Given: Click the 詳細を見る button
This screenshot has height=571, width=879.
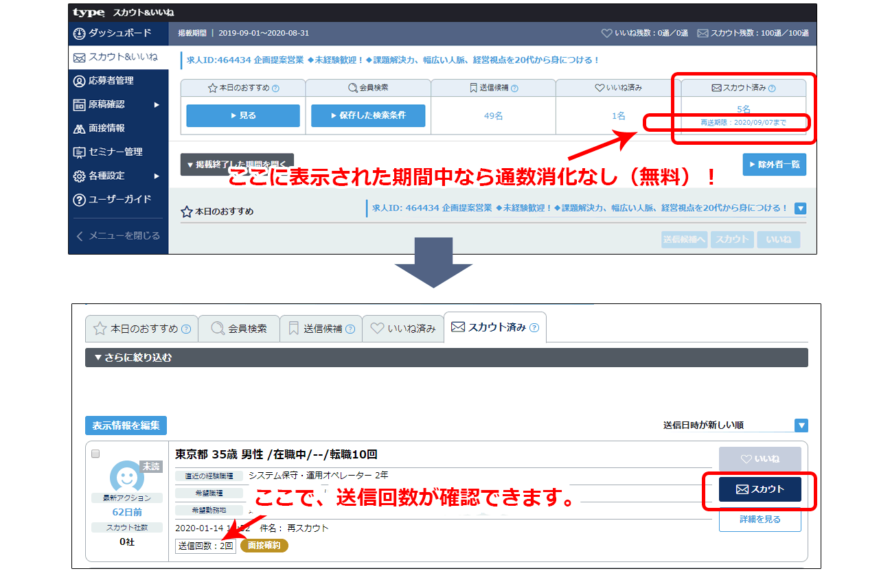Looking at the screenshot, I should (760, 520).
